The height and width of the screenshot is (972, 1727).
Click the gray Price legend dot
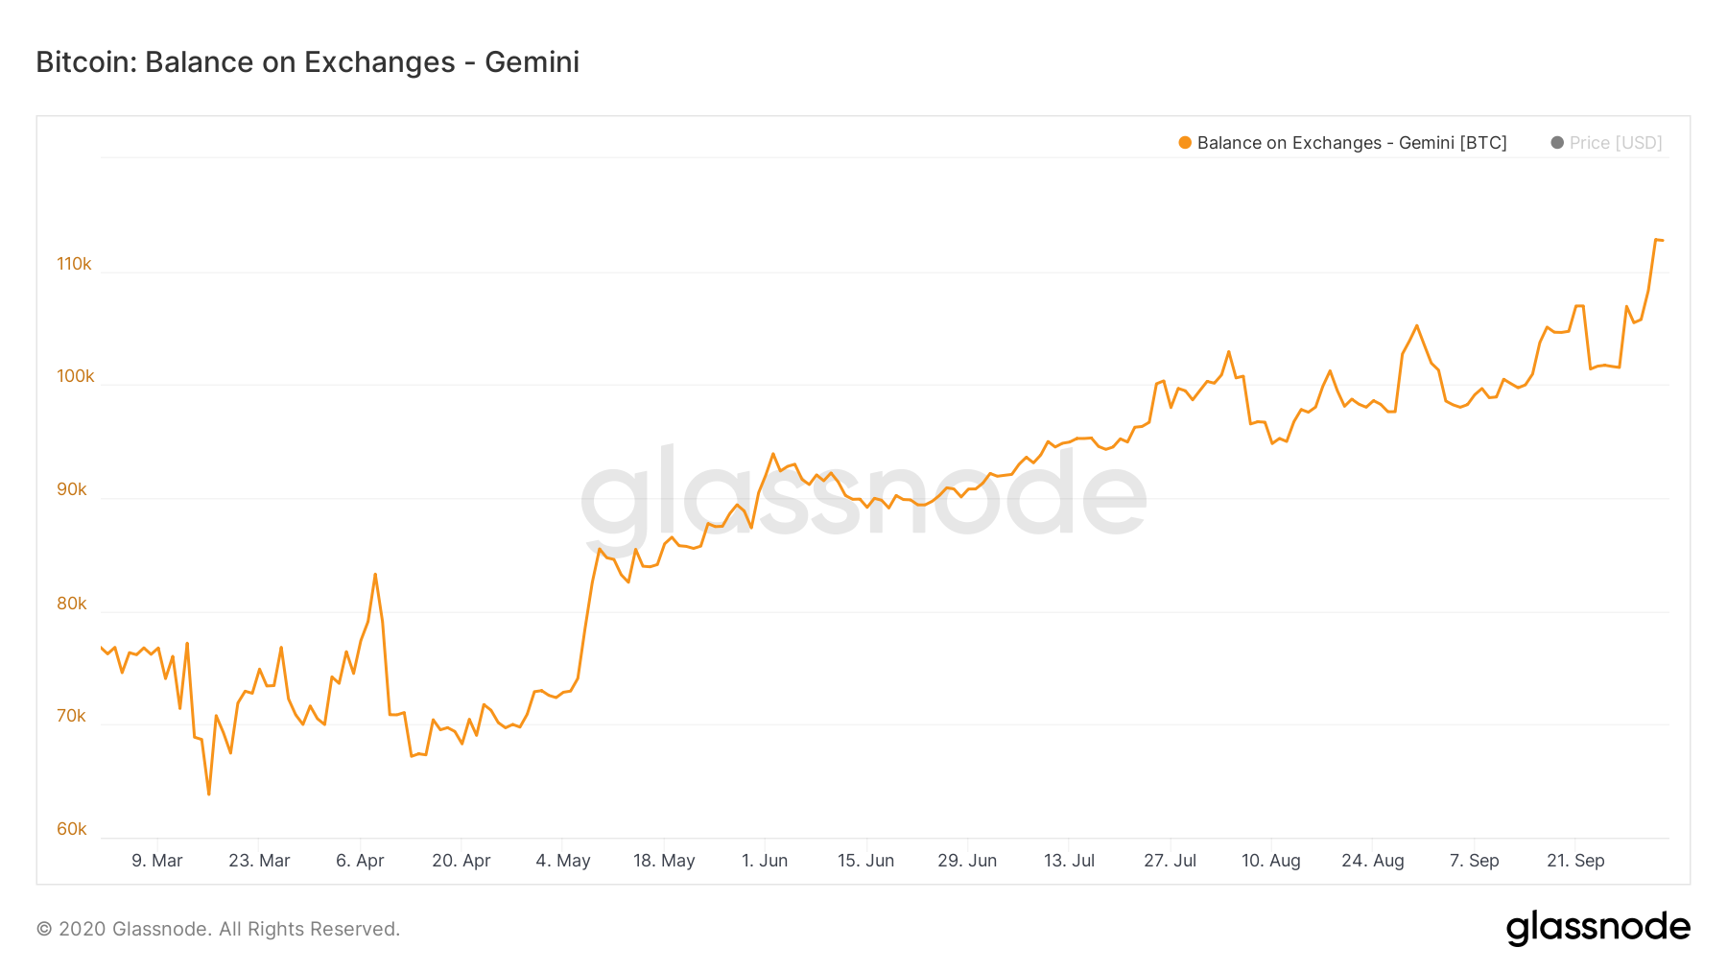coord(1557,143)
